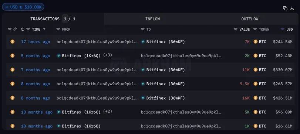Open the TOKEN column filter icon
The height and width of the screenshot is (134, 300).
tap(255, 30)
